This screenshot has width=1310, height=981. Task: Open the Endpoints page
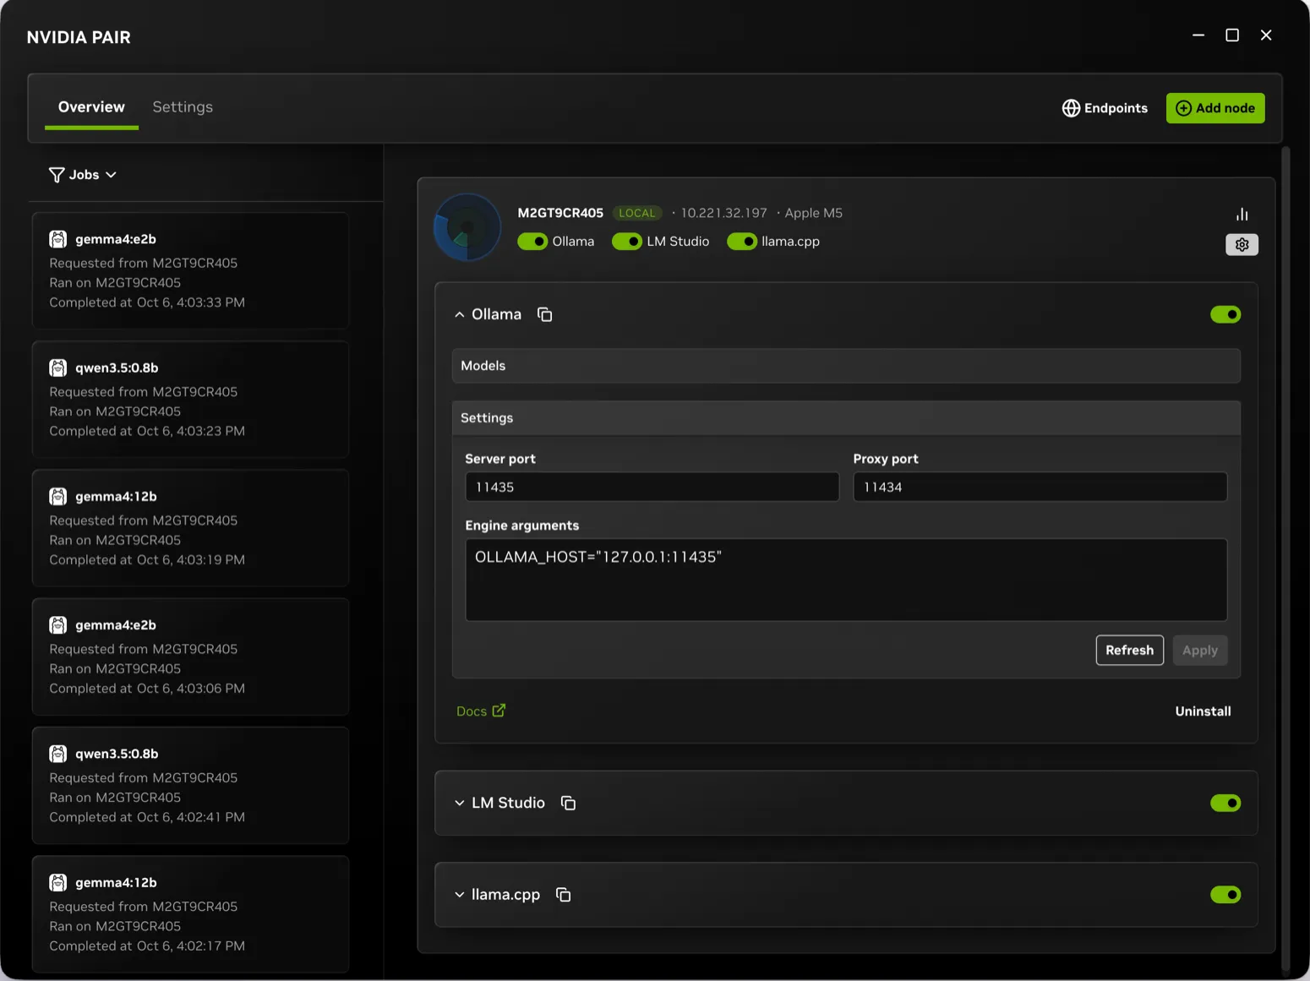click(x=1105, y=108)
